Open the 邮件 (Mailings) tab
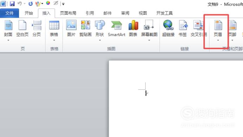This screenshot has width=243, height=137. pos(108,13)
